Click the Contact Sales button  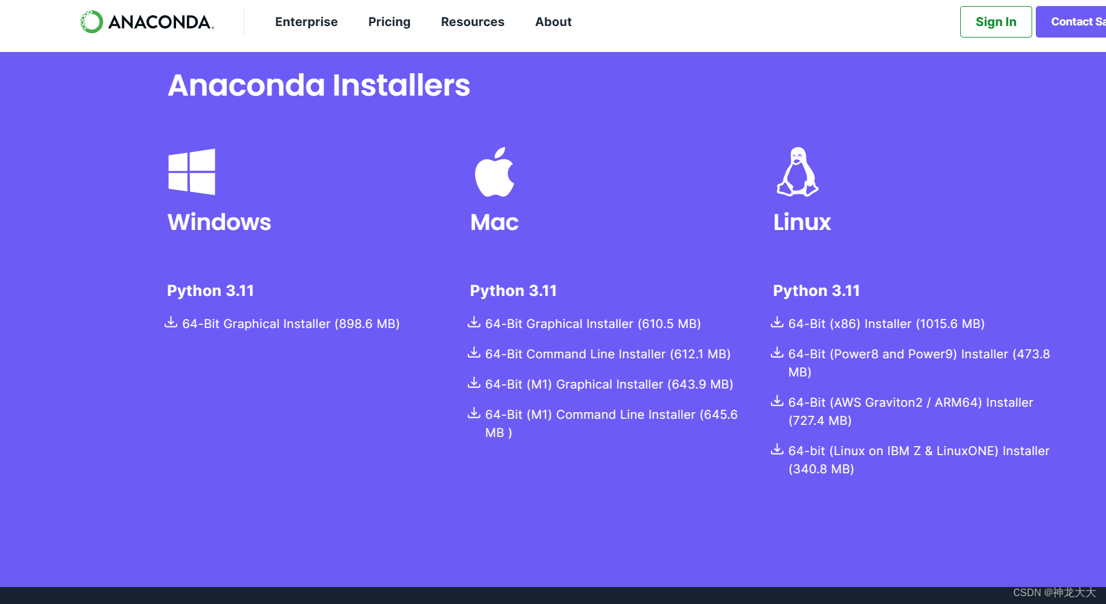point(1071,22)
